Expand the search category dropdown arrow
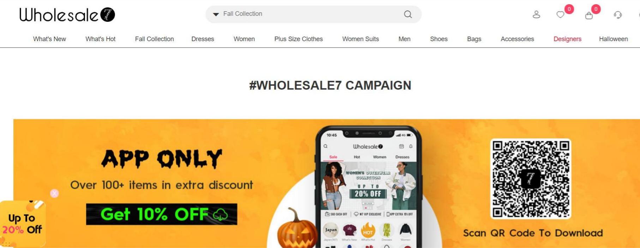The image size is (640, 248). [x=216, y=14]
